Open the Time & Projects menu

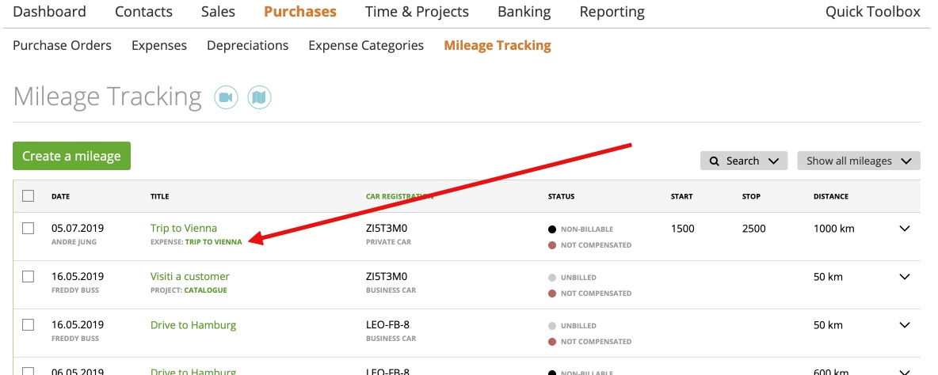[417, 11]
